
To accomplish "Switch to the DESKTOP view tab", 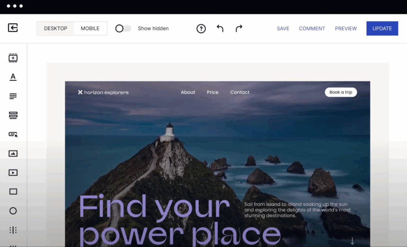I will [56, 29].
